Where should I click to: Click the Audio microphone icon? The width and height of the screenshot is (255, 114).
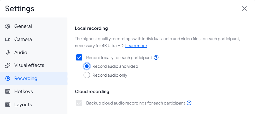(8, 52)
